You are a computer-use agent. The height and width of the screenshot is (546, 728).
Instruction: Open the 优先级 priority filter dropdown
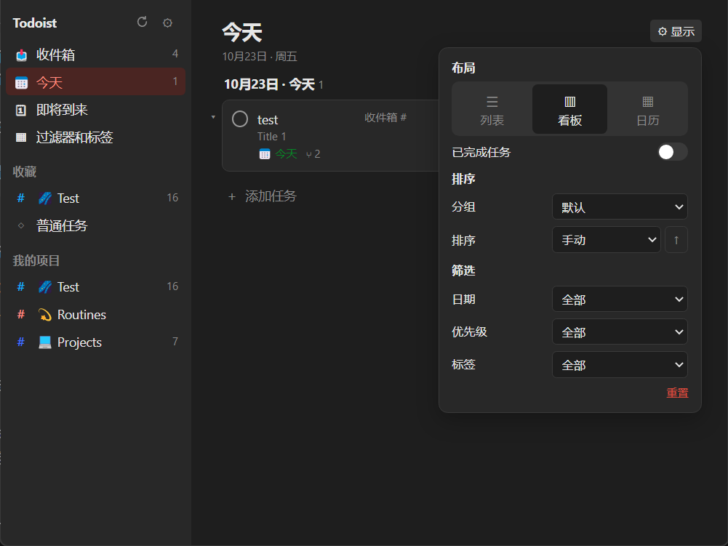(620, 332)
